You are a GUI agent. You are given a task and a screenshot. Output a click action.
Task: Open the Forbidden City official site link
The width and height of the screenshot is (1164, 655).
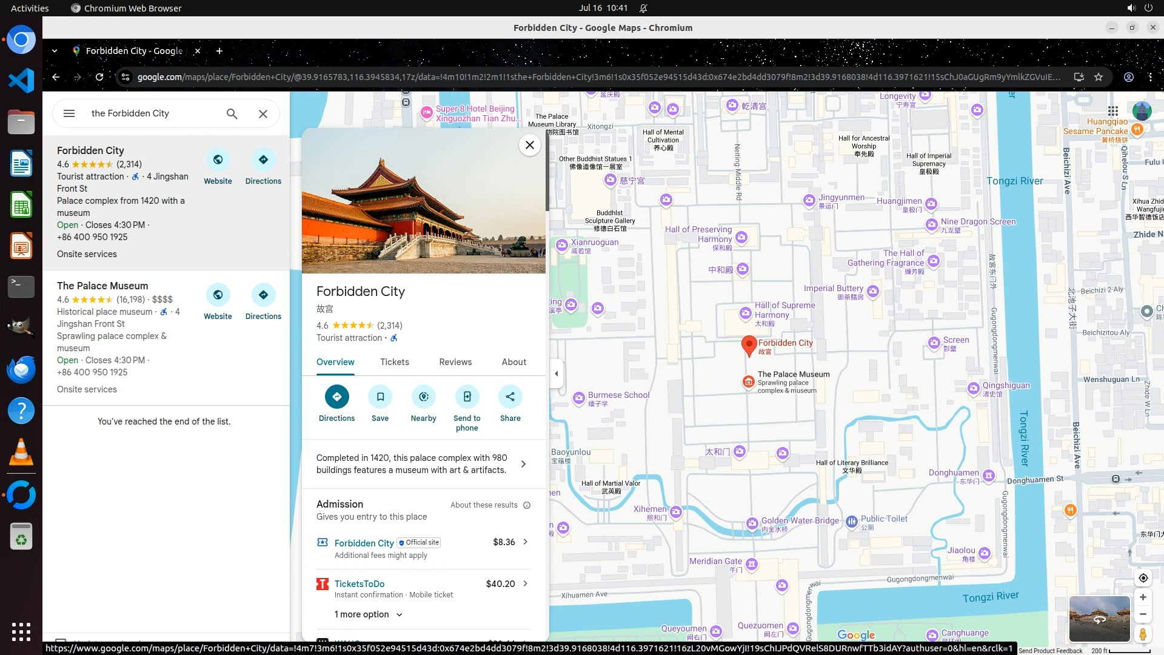(364, 543)
